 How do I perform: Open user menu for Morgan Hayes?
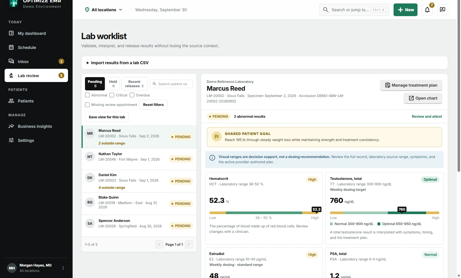(63, 268)
